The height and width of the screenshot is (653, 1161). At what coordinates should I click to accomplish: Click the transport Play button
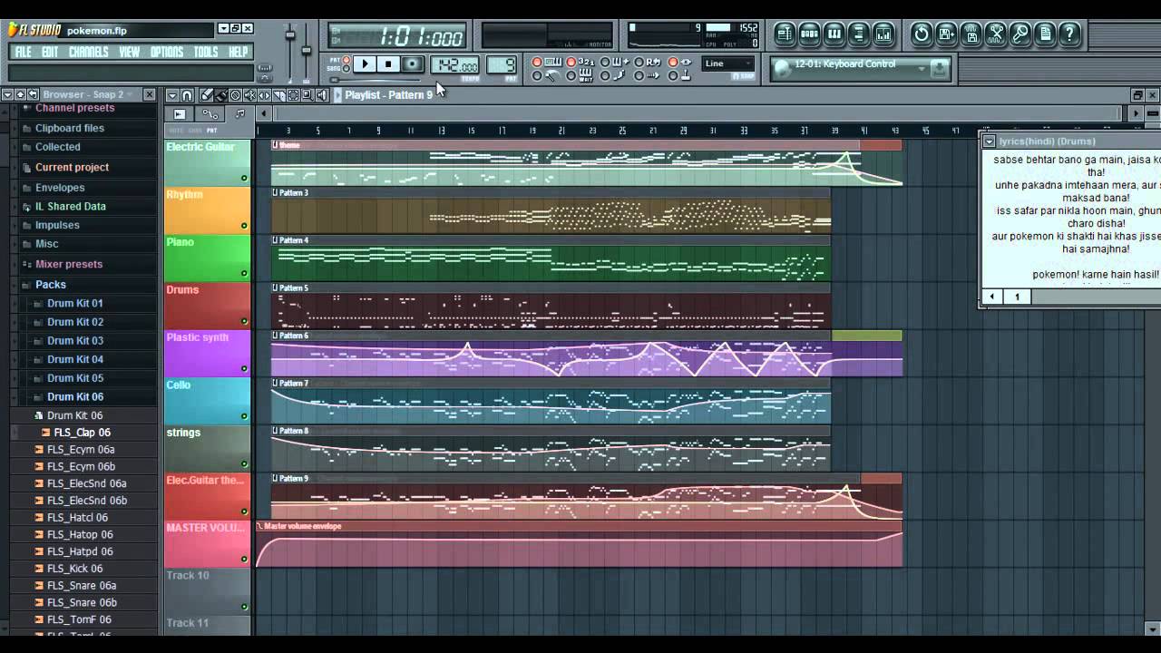pos(365,63)
